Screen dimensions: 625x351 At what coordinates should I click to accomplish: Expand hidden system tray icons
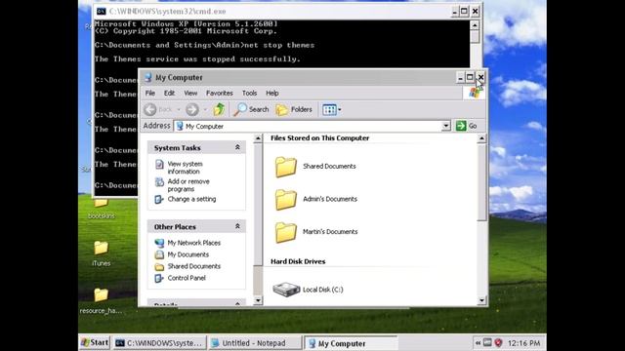478,342
